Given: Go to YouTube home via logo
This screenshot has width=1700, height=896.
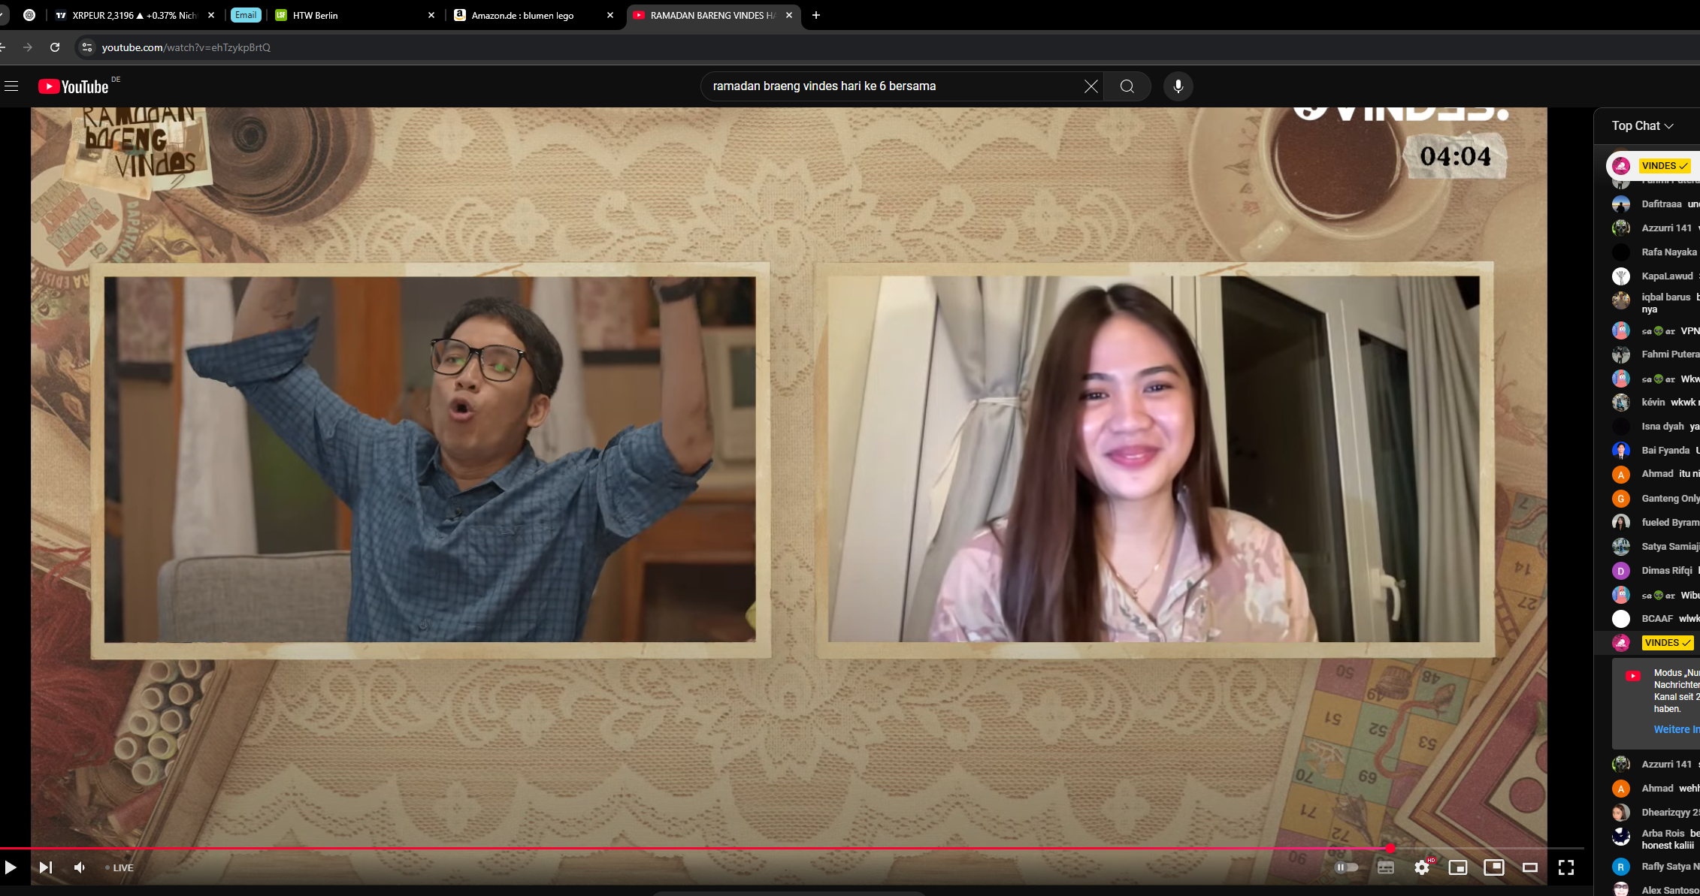Looking at the screenshot, I should (74, 87).
